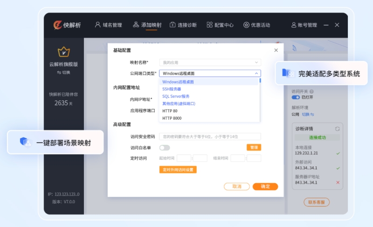The image size is (373, 227).
Task: Click the 结束时间 minute field
Action: [x=254, y=158]
